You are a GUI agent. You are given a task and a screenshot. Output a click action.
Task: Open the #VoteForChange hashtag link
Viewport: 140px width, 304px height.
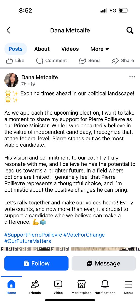(84, 235)
